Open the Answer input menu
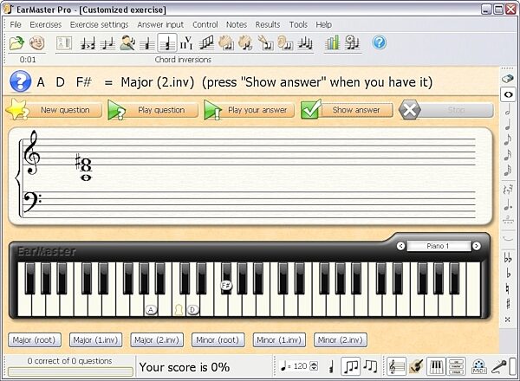This screenshot has height=381, width=520. coord(160,24)
